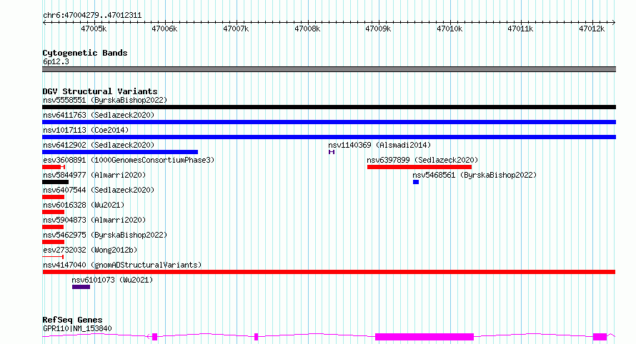Select the nsv6411763 blue variant bar

329,122
